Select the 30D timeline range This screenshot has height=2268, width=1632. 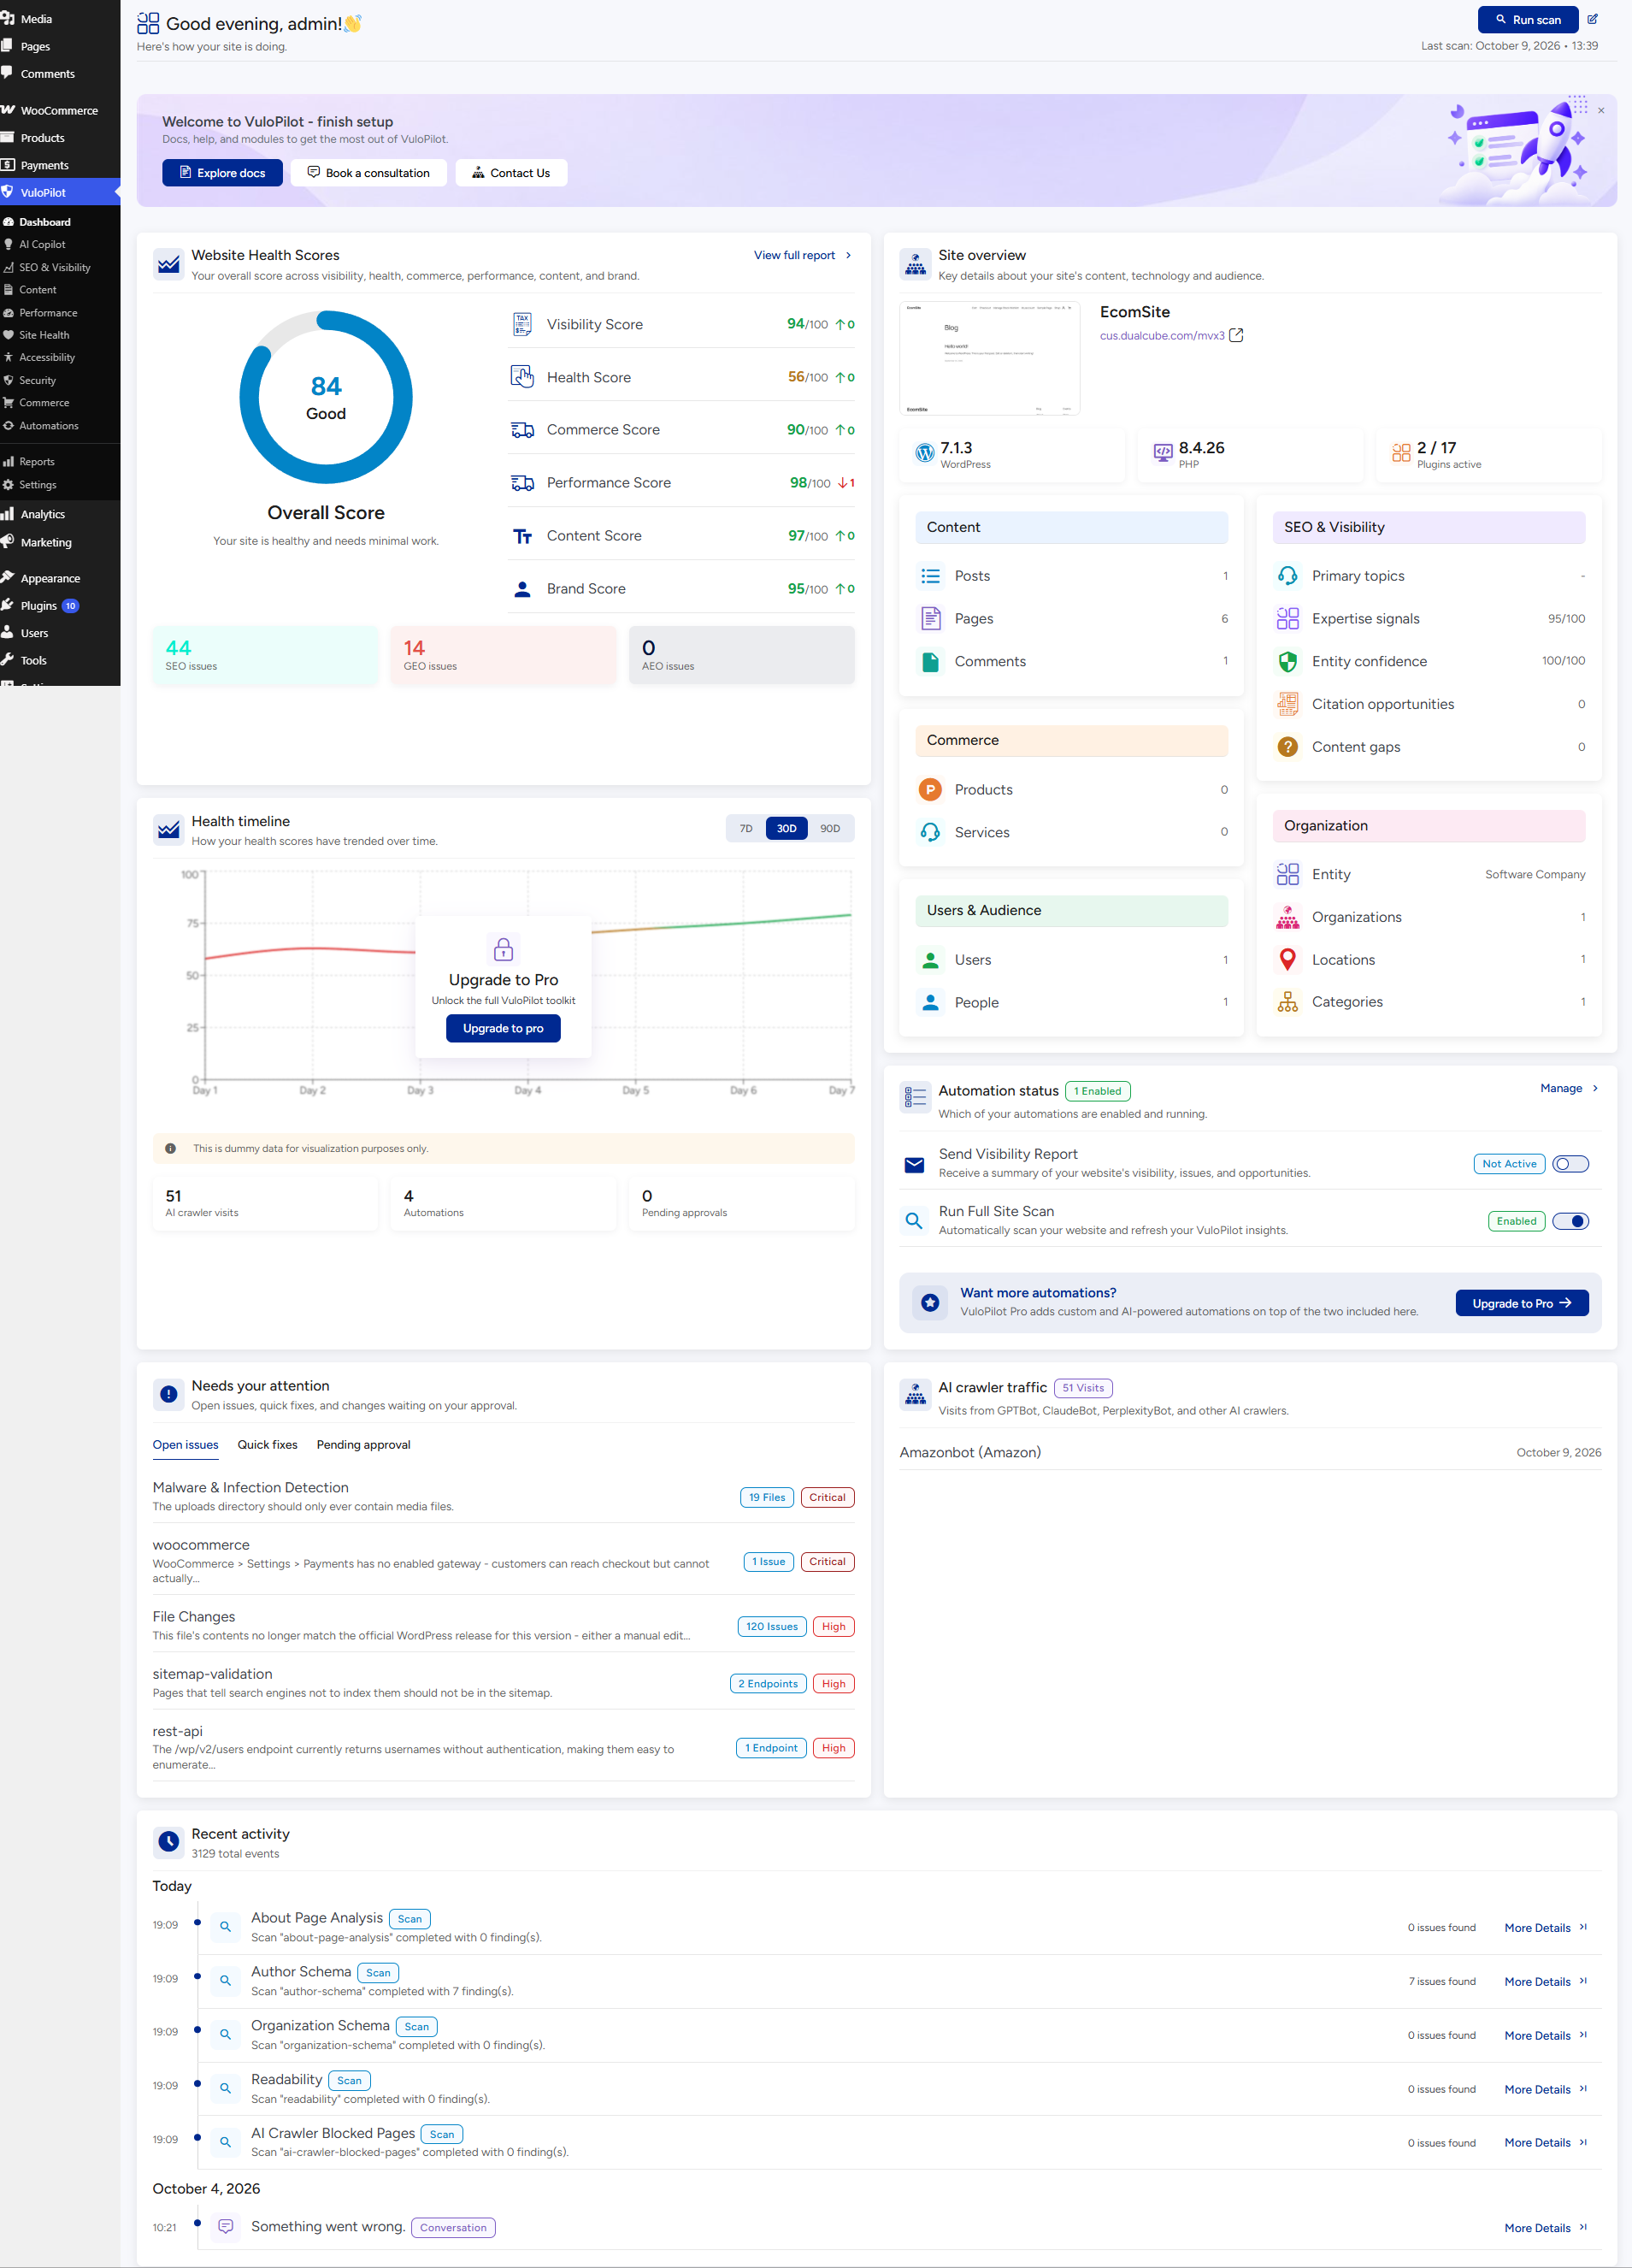(x=787, y=828)
